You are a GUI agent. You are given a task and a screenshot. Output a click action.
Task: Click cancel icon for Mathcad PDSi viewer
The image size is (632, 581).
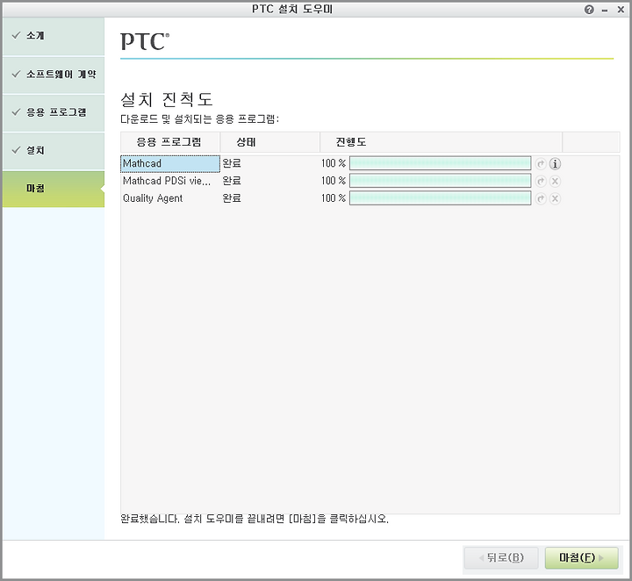point(555,182)
